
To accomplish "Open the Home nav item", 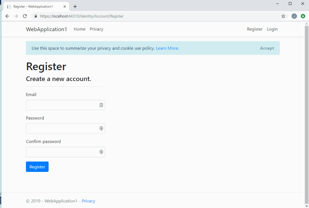I will (x=79, y=29).
